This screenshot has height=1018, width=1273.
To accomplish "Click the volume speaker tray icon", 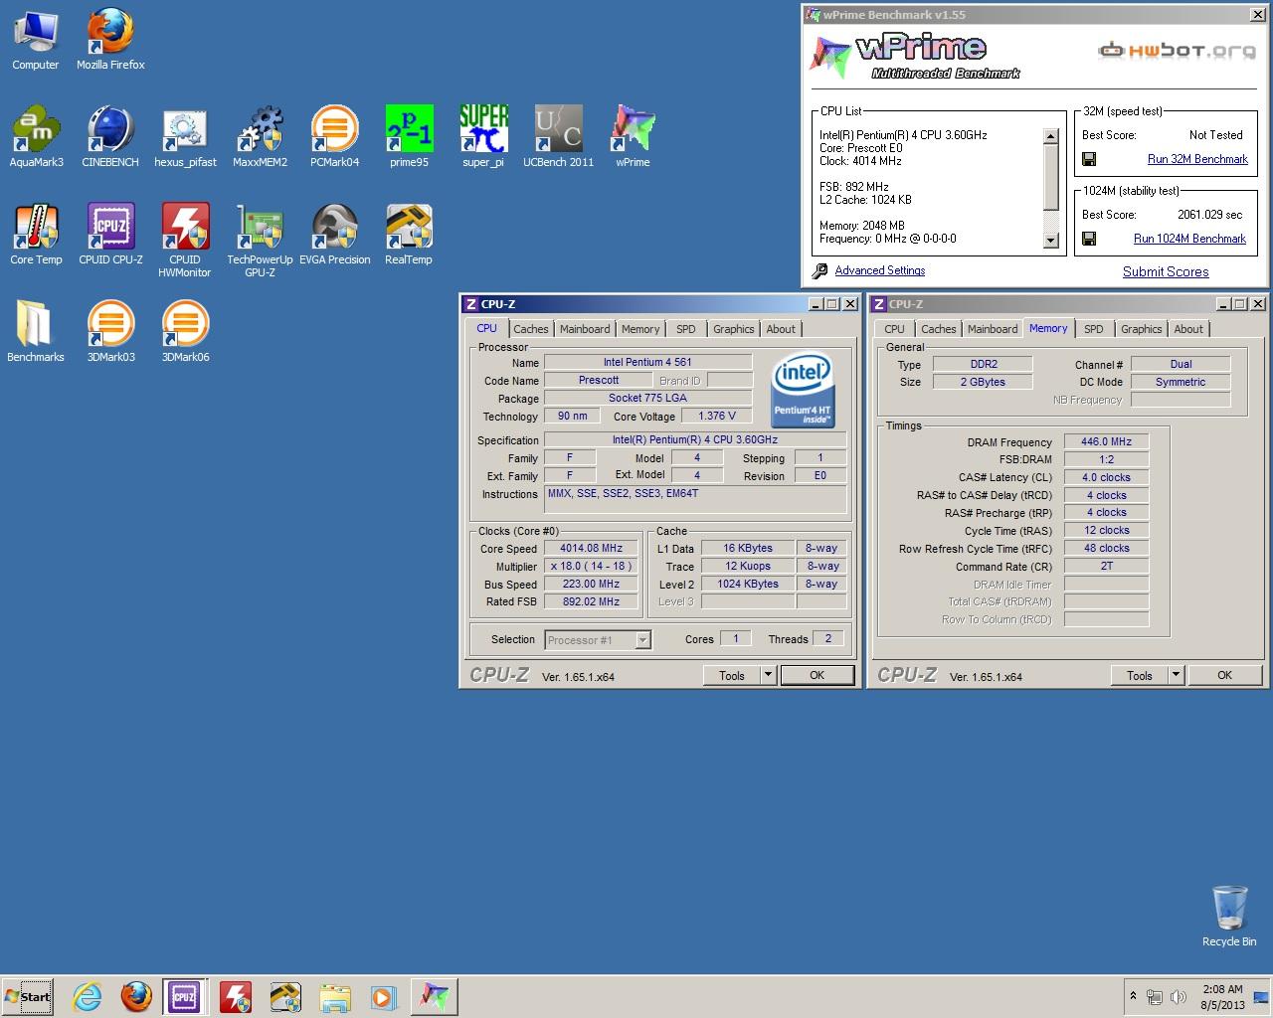I will 1179,996.
